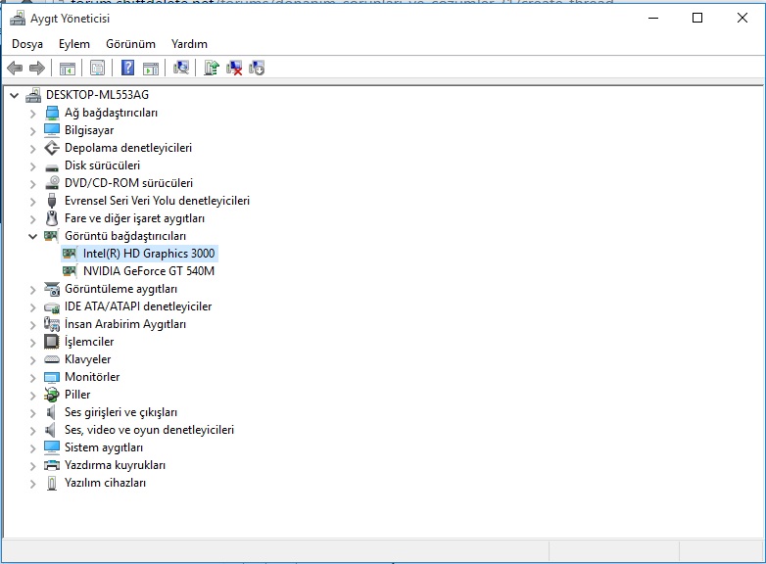This screenshot has height=564, width=766.
Task: Open Properties using the toolbar icon
Action: (97, 68)
